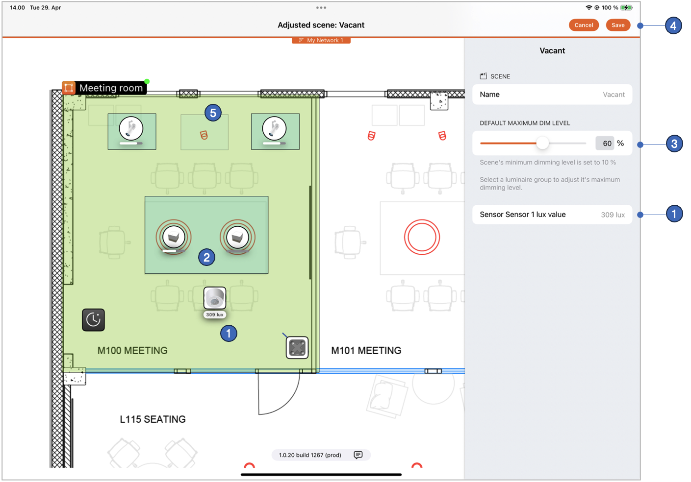
Task: Tap the four-button switch panel icon
Action: (297, 348)
